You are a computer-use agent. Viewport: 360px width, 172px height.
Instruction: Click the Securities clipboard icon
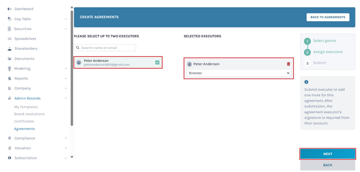tap(10, 29)
